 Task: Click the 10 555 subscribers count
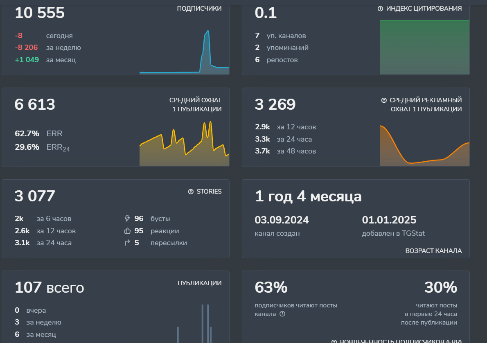tap(40, 13)
